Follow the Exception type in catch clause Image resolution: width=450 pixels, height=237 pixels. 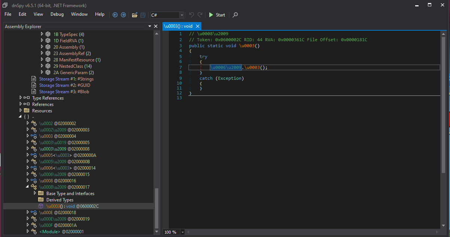click(229, 78)
